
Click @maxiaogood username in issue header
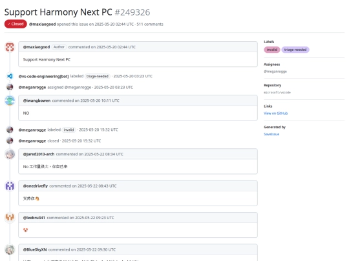point(42,24)
